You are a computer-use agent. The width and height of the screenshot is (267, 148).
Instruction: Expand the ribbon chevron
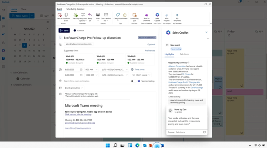click(210, 24)
